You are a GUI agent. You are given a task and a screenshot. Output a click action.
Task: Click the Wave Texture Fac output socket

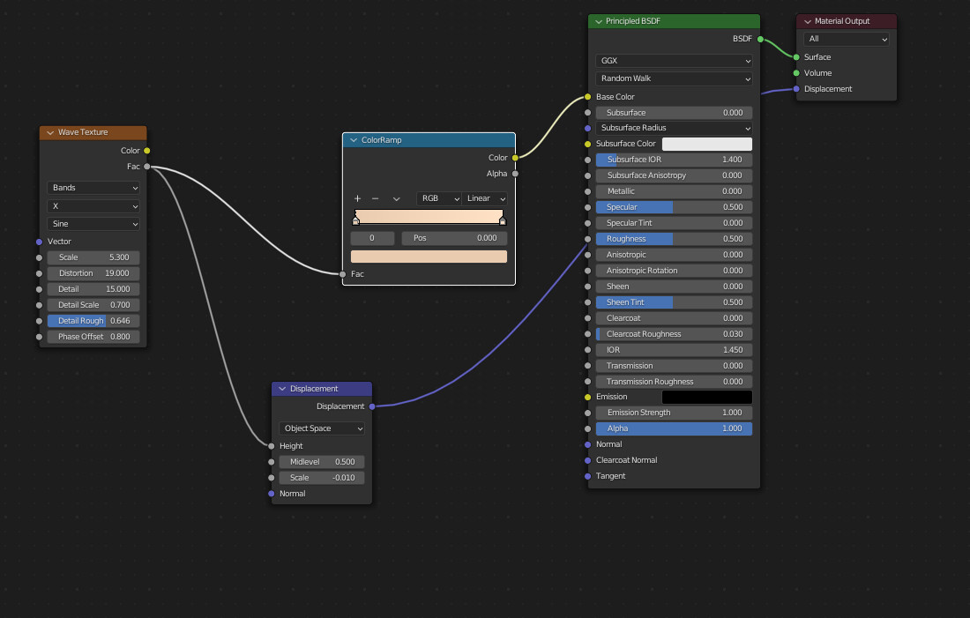146,167
